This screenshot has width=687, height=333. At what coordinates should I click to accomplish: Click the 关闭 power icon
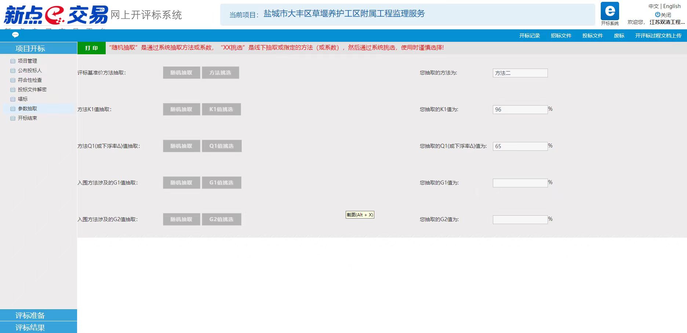(x=658, y=15)
